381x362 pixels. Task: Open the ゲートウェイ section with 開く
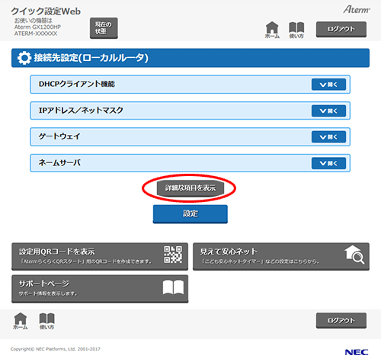click(x=328, y=137)
